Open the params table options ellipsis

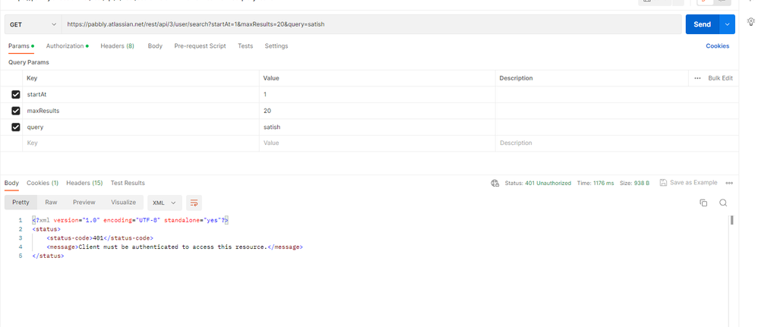click(697, 78)
